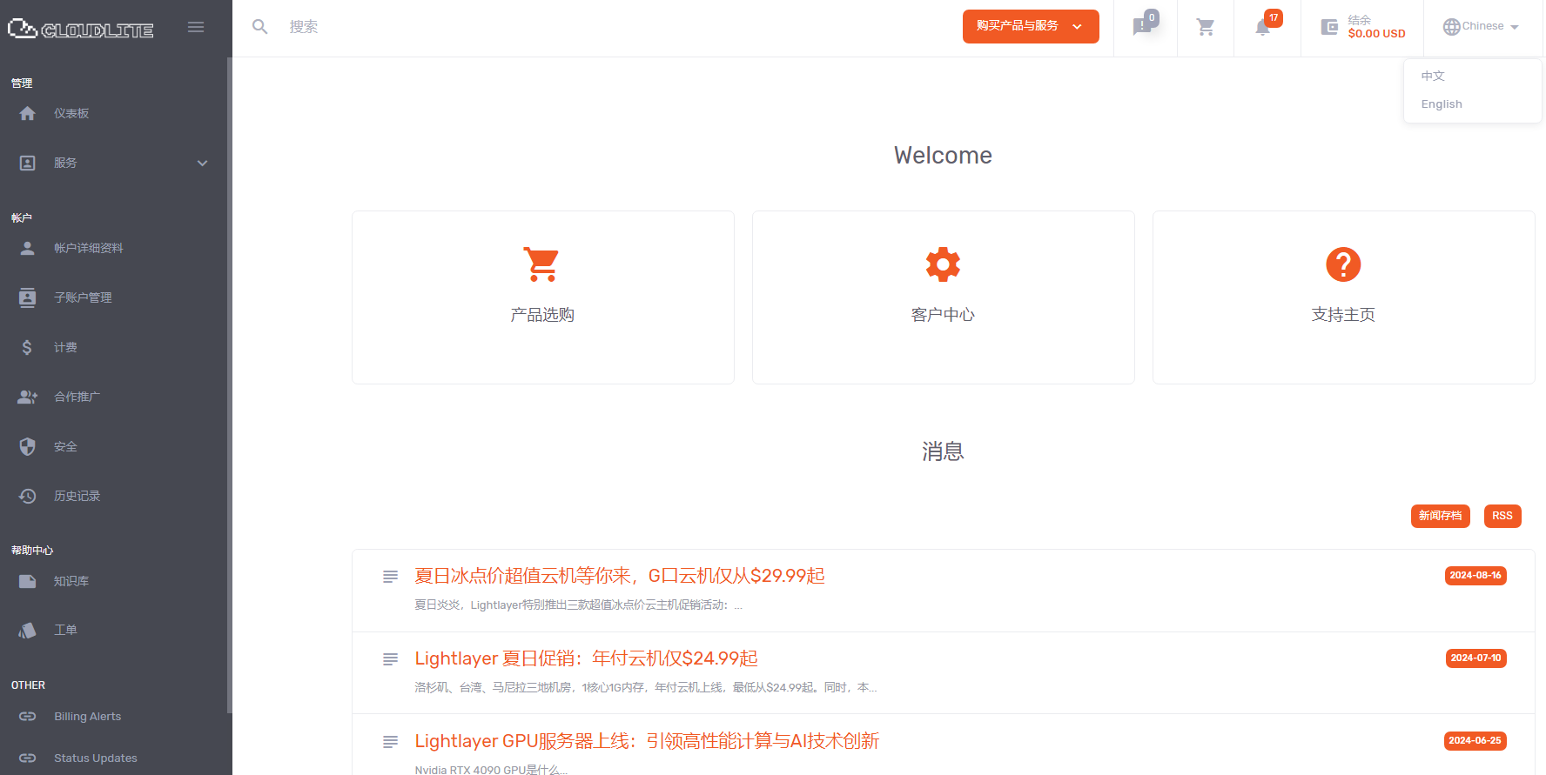Open the 支持主页 card
This screenshot has height=775, width=1546.
tap(1344, 297)
